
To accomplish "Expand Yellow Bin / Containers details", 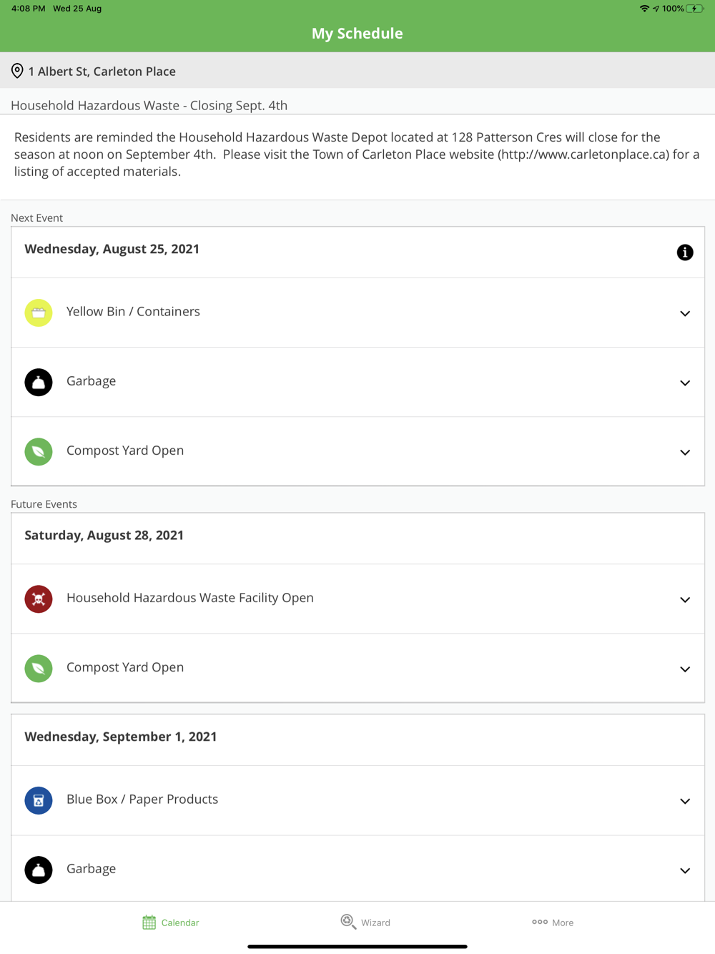I will pyautogui.click(x=684, y=313).
